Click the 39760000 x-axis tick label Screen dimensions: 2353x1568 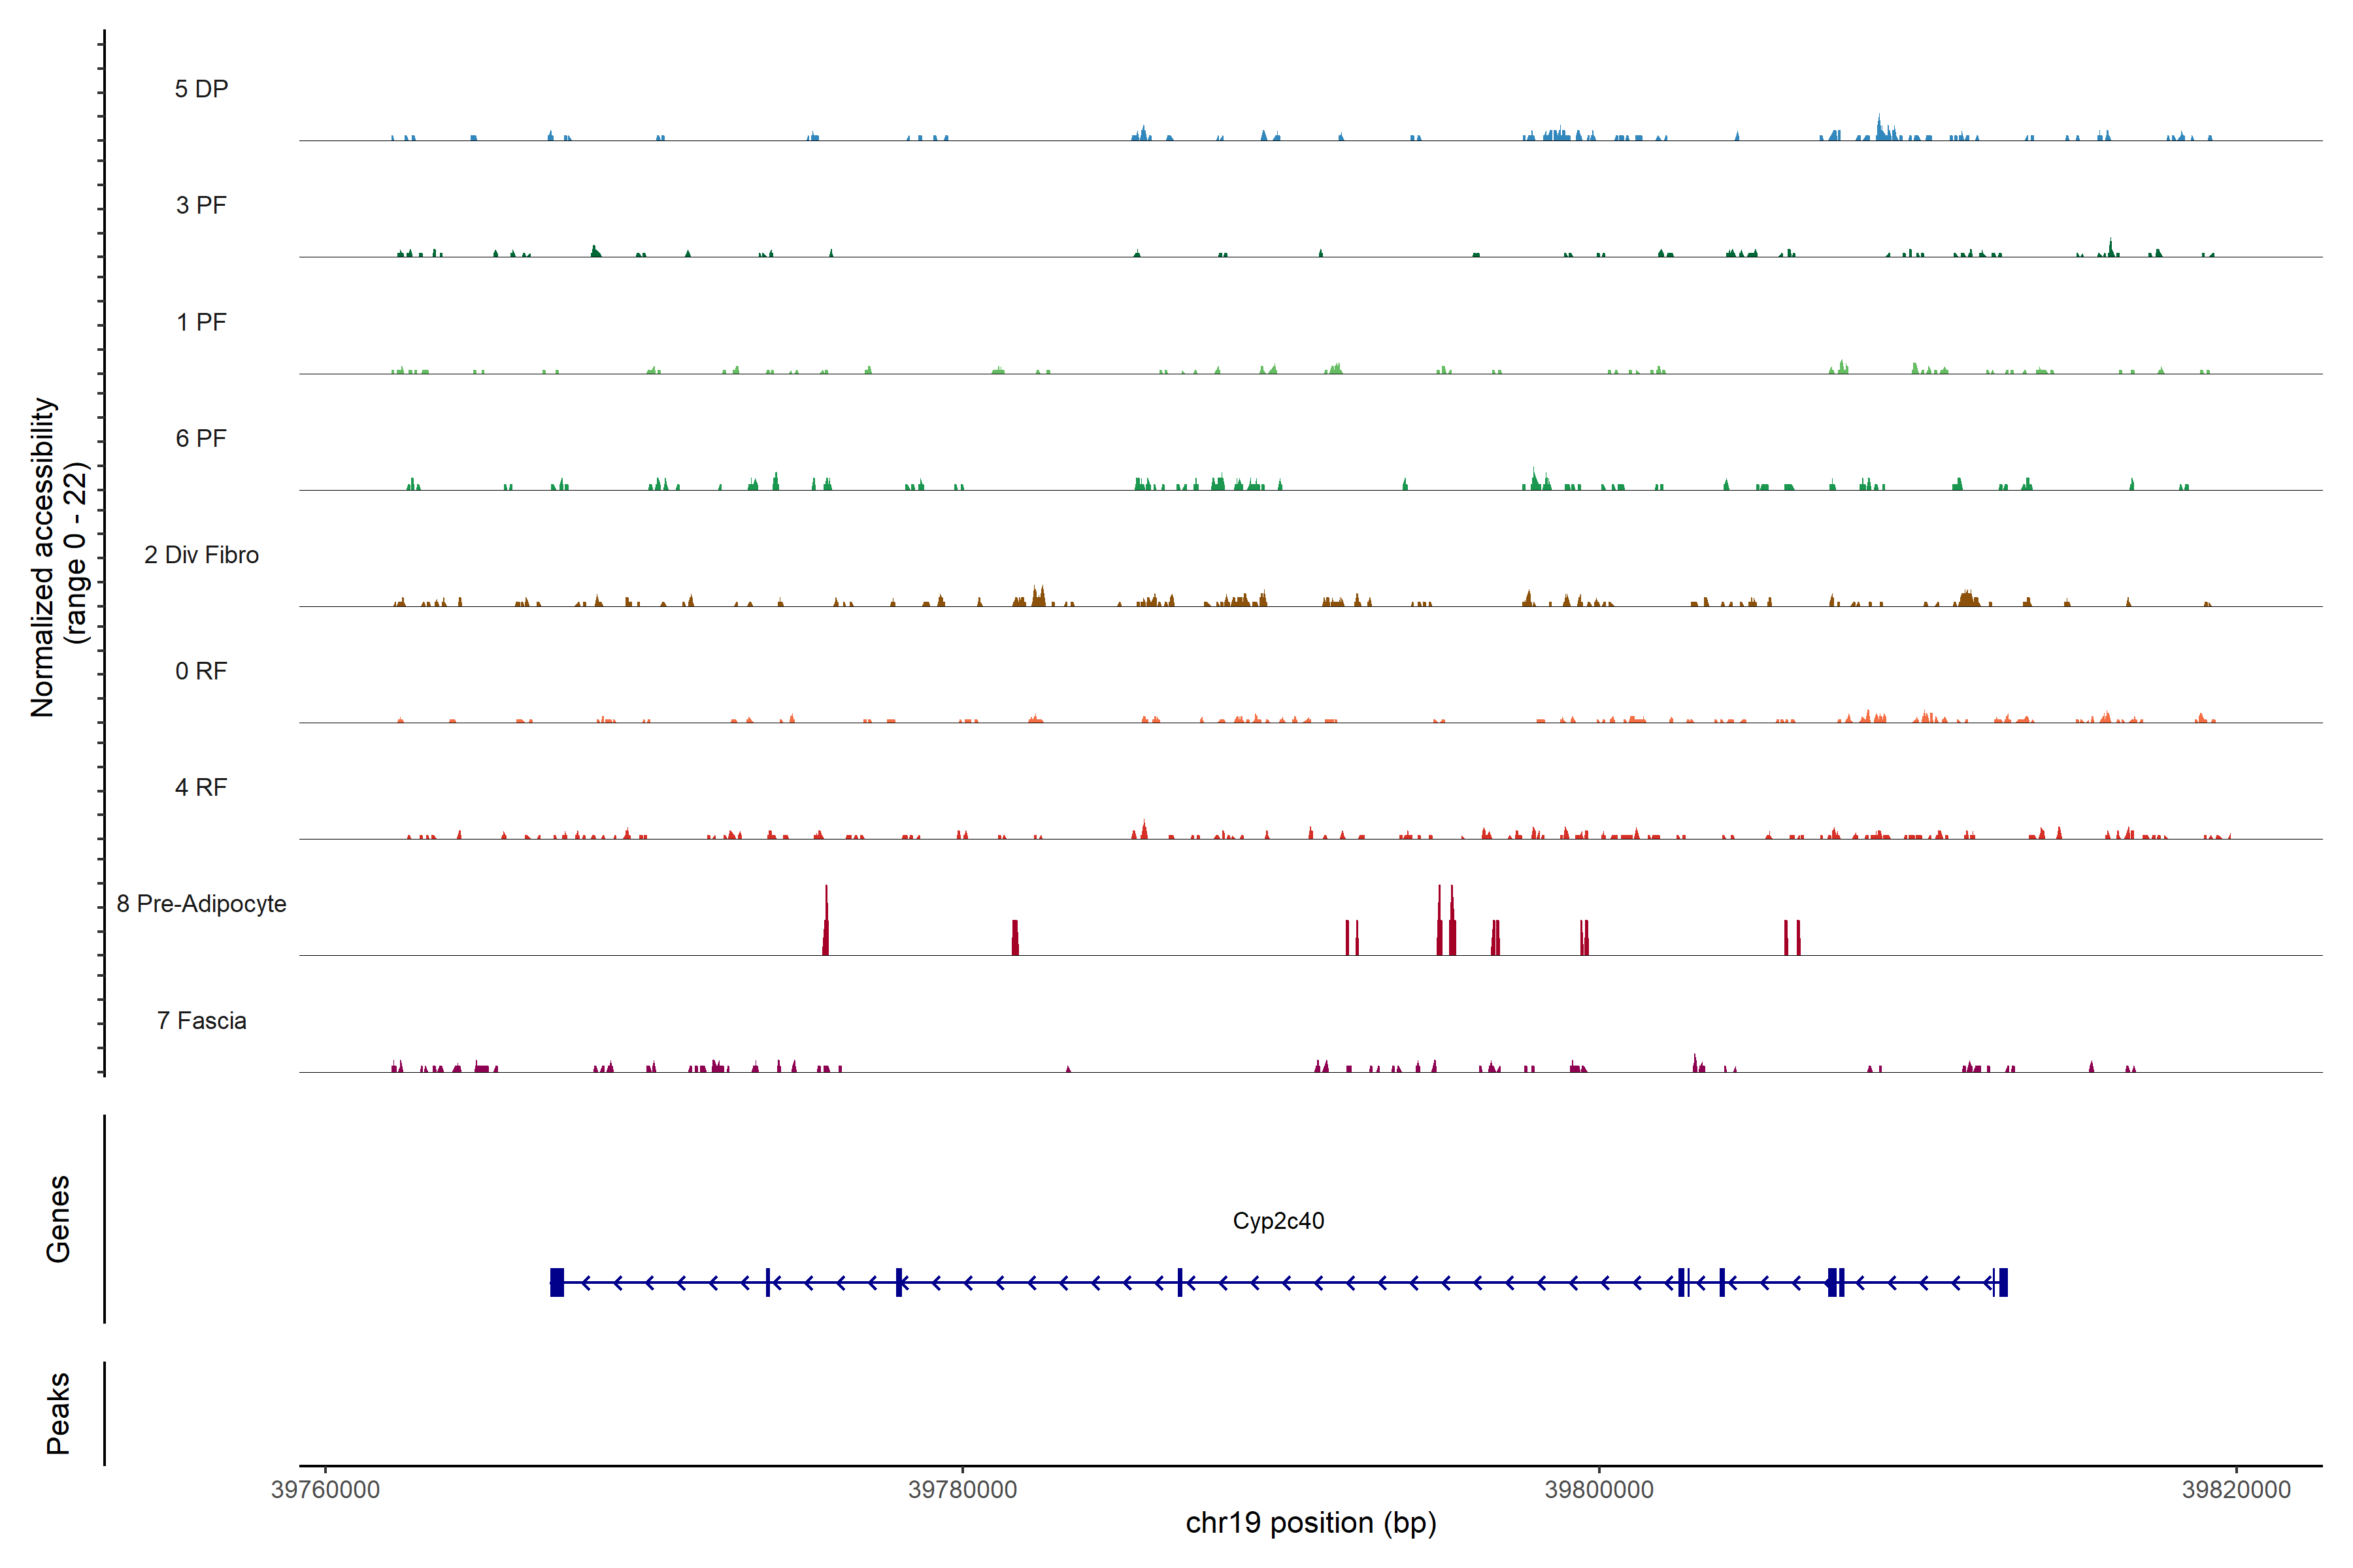tap(325, 1489)
